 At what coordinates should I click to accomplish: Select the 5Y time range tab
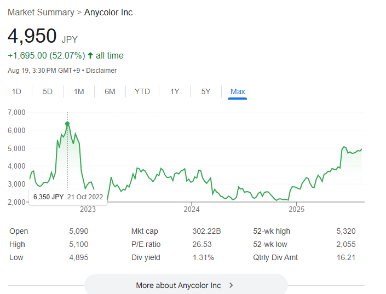point(206,91)
